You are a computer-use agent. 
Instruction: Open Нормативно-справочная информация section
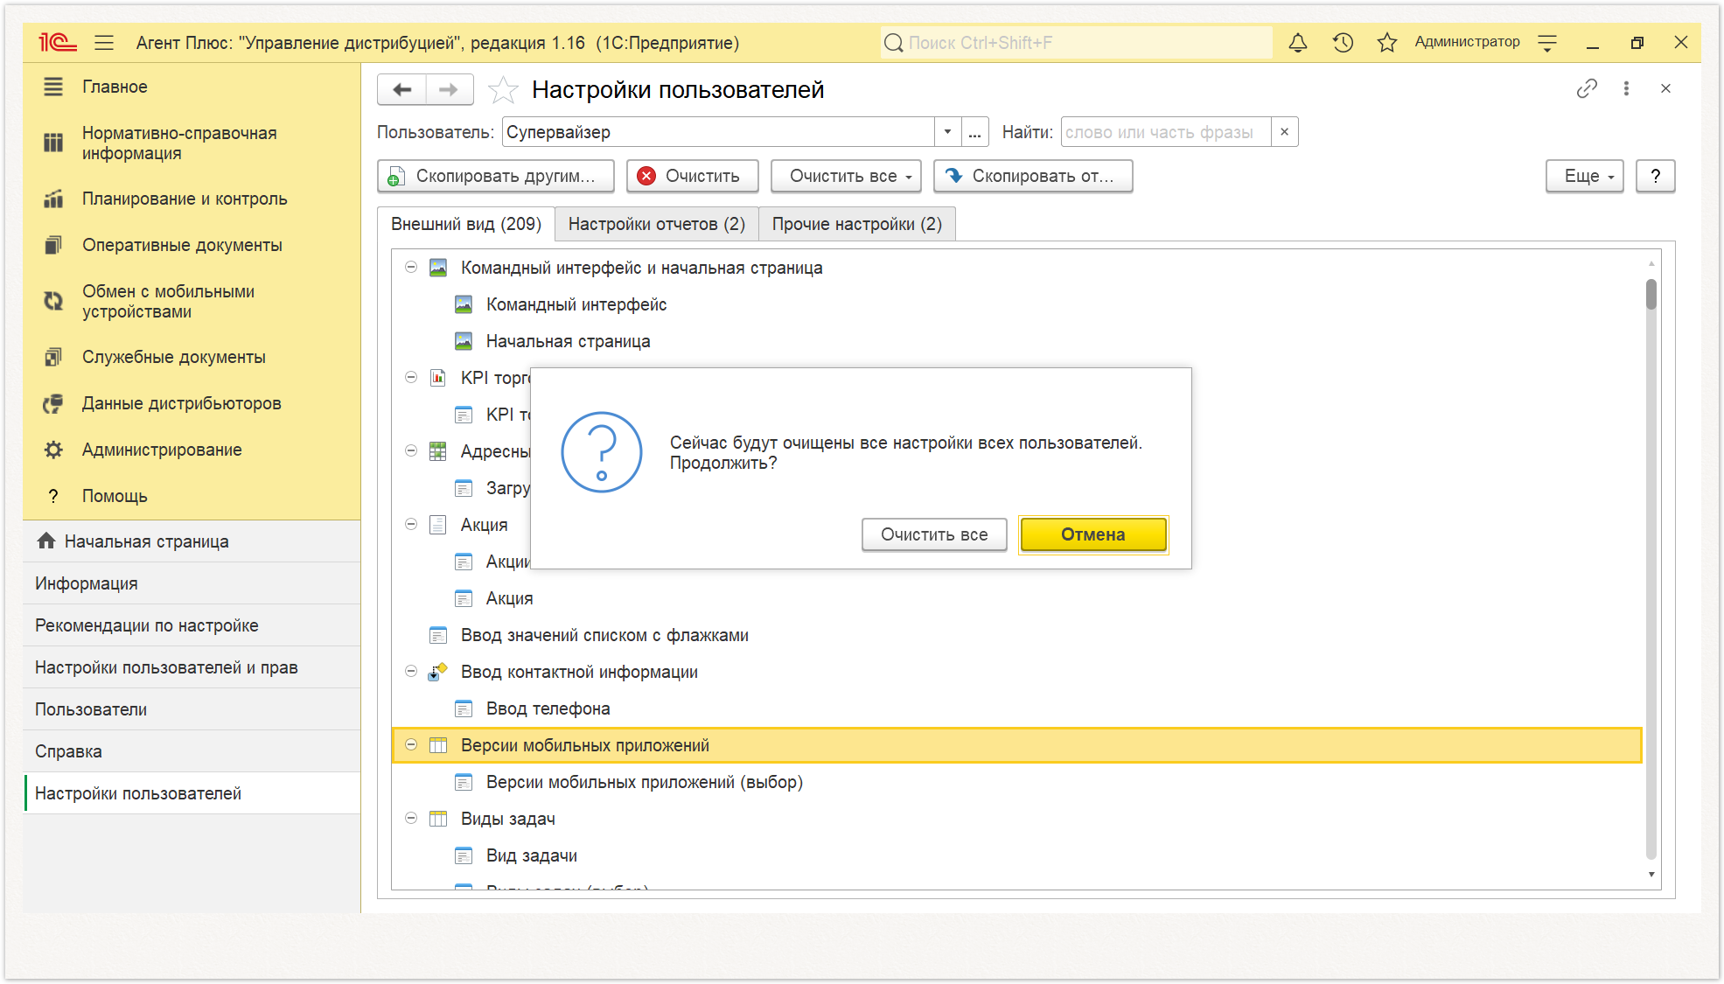(x=192, y=143)
